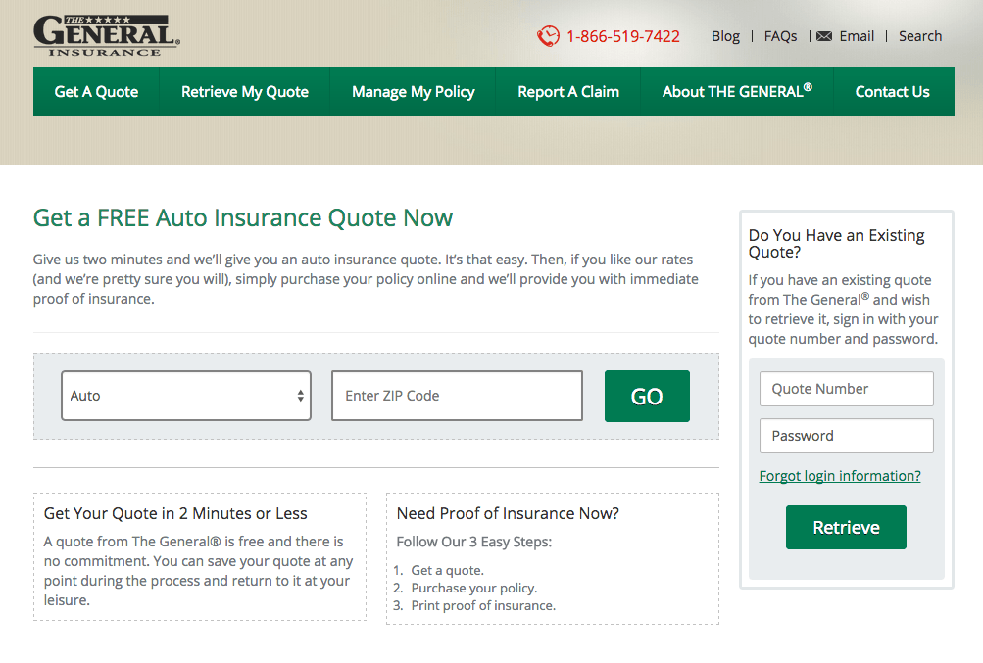Click The General Insurance logo

click(x=107, y=35)
